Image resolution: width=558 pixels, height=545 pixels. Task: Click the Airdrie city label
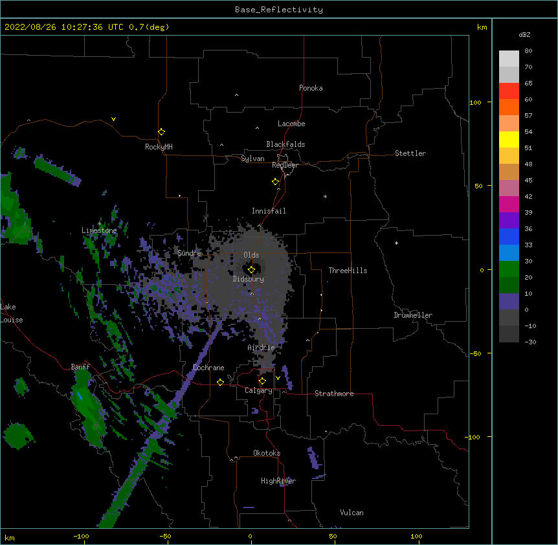point(261,348)
